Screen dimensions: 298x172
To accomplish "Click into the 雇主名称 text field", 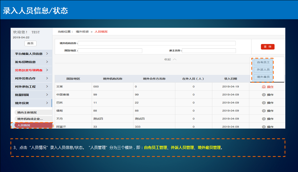I will (x=209, y=51).
